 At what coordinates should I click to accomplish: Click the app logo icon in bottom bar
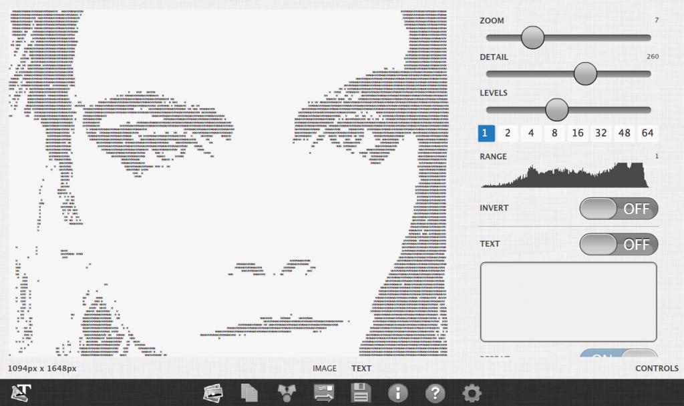point(21,393)
